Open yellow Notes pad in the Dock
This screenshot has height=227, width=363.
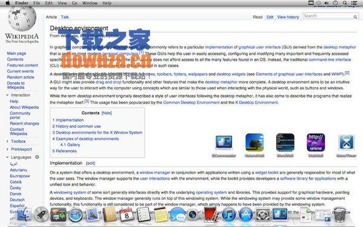(x=160, y=214)
